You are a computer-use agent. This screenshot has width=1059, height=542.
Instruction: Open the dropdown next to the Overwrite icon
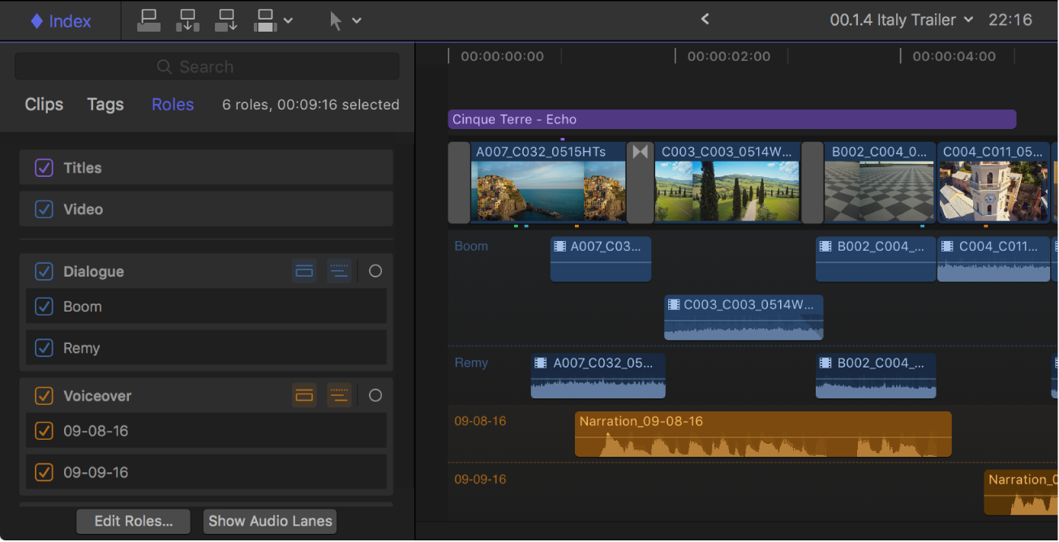click(x=288, y=19)
